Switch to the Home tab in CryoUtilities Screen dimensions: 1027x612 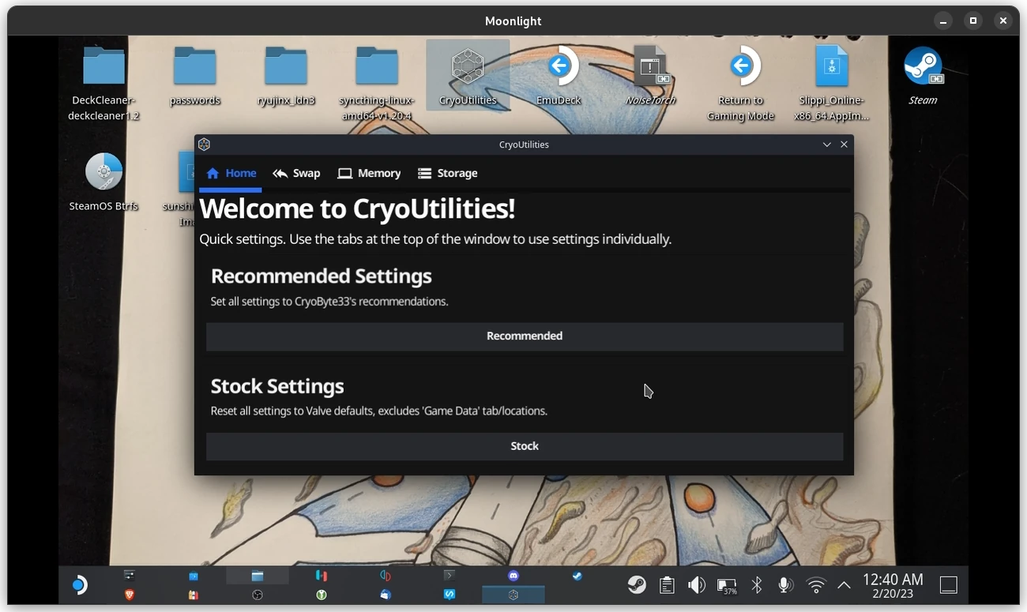[x=231, y=173]
